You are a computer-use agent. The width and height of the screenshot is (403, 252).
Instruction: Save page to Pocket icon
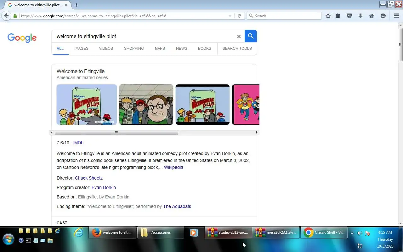click(x=349, y=16)
